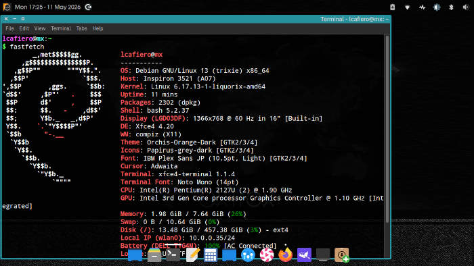
Task: Click the GPU 'Intel 3rd Gen Core' text
Action: (174, 198)
